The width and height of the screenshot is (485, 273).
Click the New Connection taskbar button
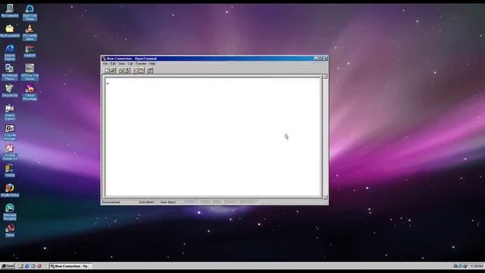70,266
